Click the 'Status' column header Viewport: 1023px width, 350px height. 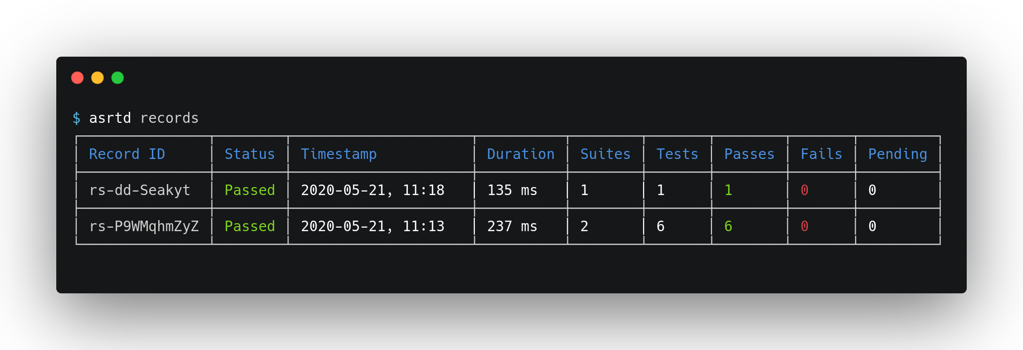250,154
